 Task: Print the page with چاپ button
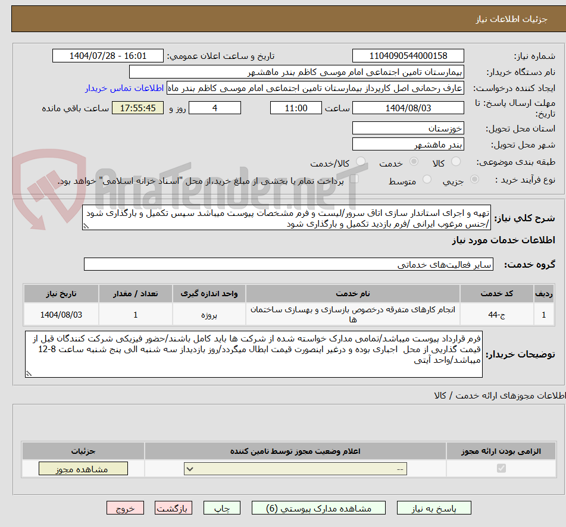point(221,507)
